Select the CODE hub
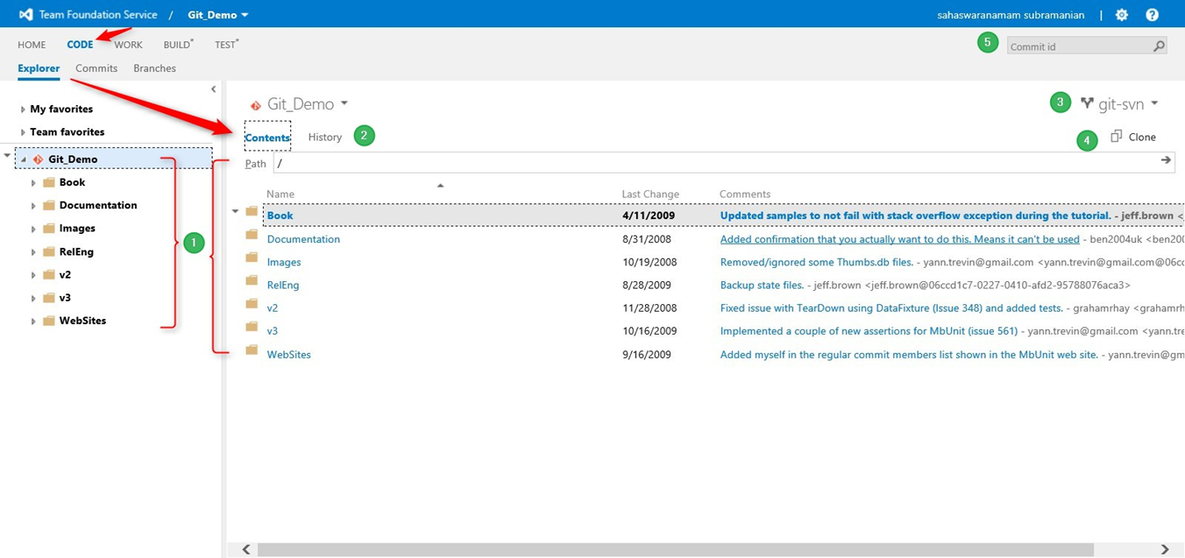1185x558 pixels. 80,45
